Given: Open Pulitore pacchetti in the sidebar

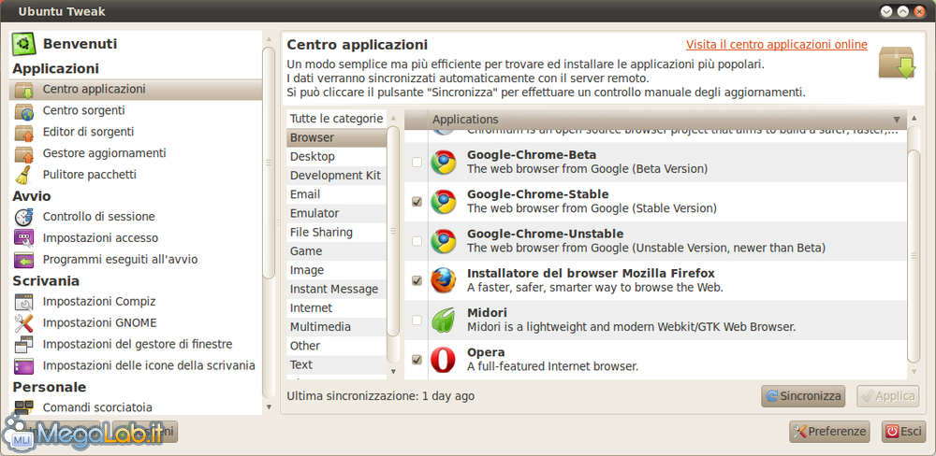Looking at the screenshot, I should click(136, 175).
